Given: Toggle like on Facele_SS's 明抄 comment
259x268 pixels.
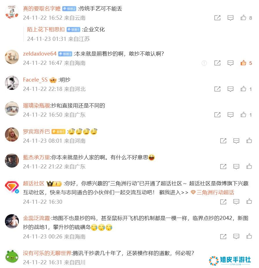Looking at the screenshot, I should (243, 89).
